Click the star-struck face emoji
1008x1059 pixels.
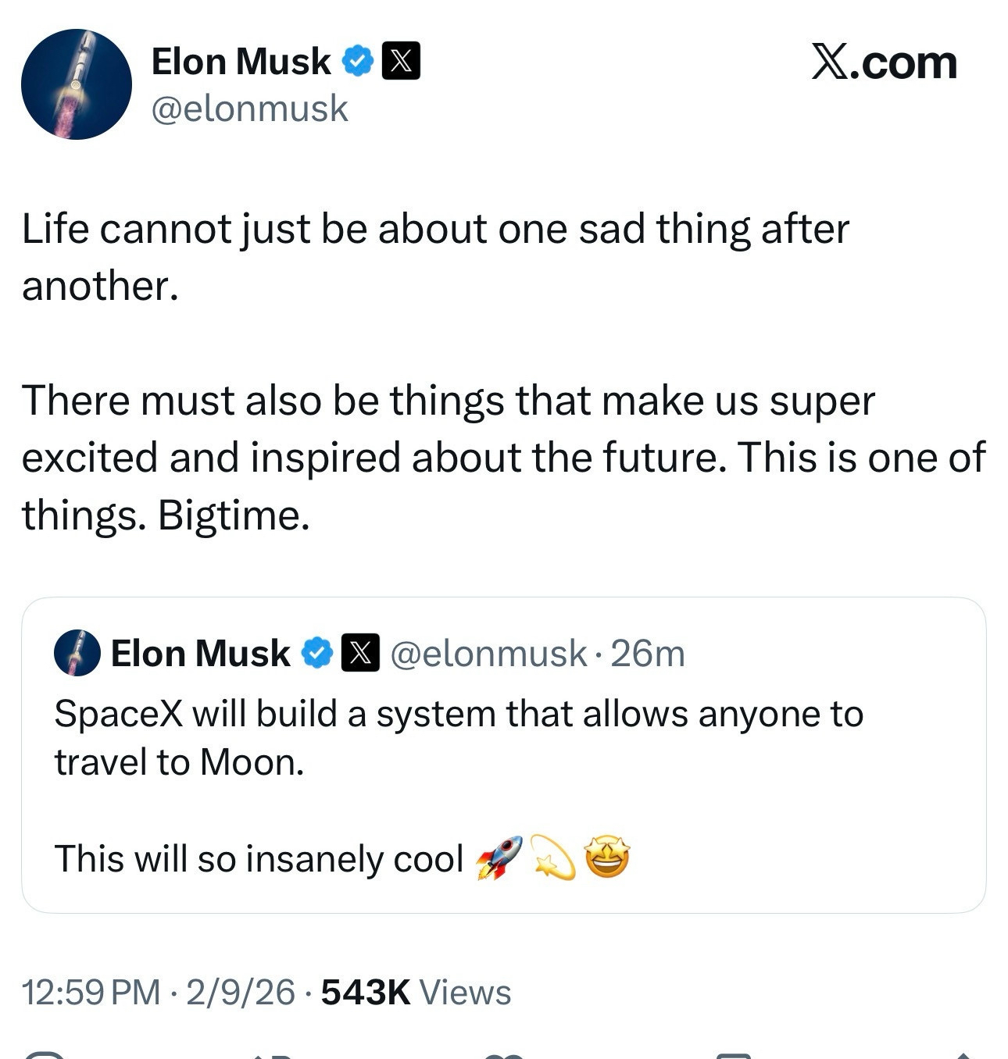pos(607,858)
